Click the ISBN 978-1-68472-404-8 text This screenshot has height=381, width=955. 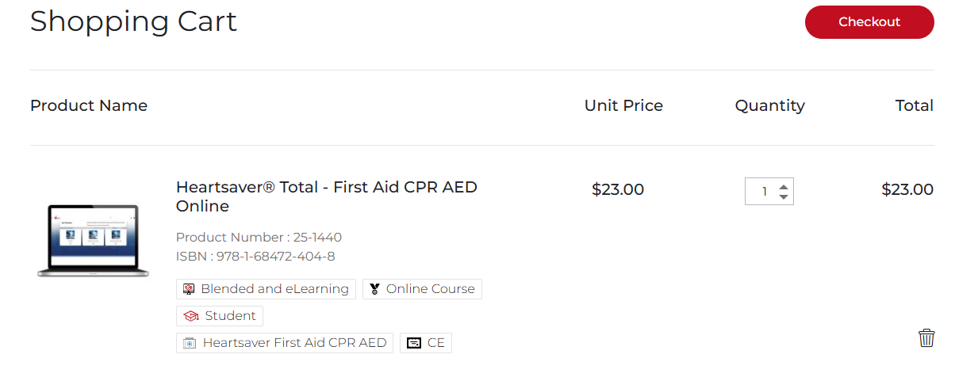tap(255, 256)
